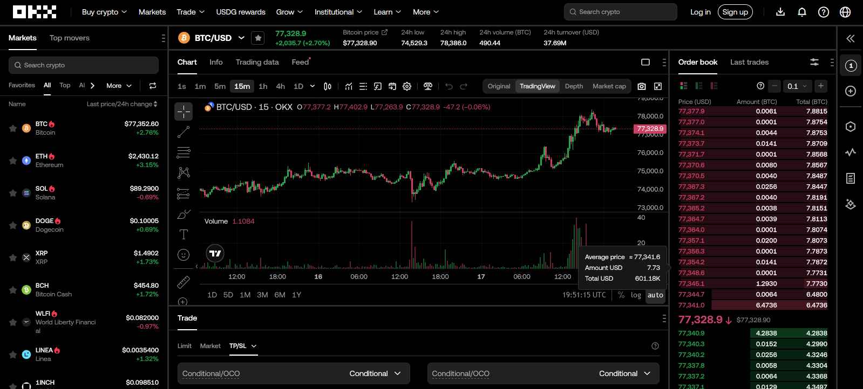The height and width of the screenshot is (389, 863).
Task: Open the balance scale compare icon
Action: coord(428,86)
